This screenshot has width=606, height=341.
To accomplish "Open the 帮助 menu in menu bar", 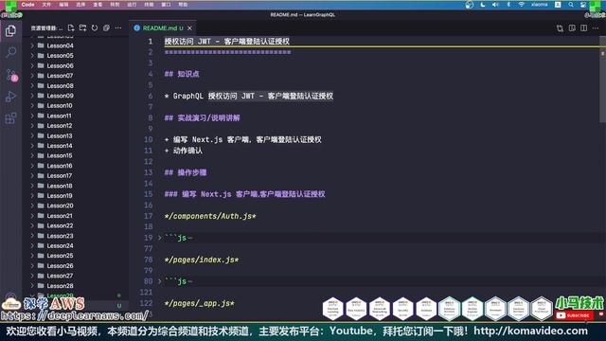I will coord(183,5).
